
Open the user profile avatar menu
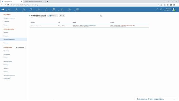coord(174,10)
